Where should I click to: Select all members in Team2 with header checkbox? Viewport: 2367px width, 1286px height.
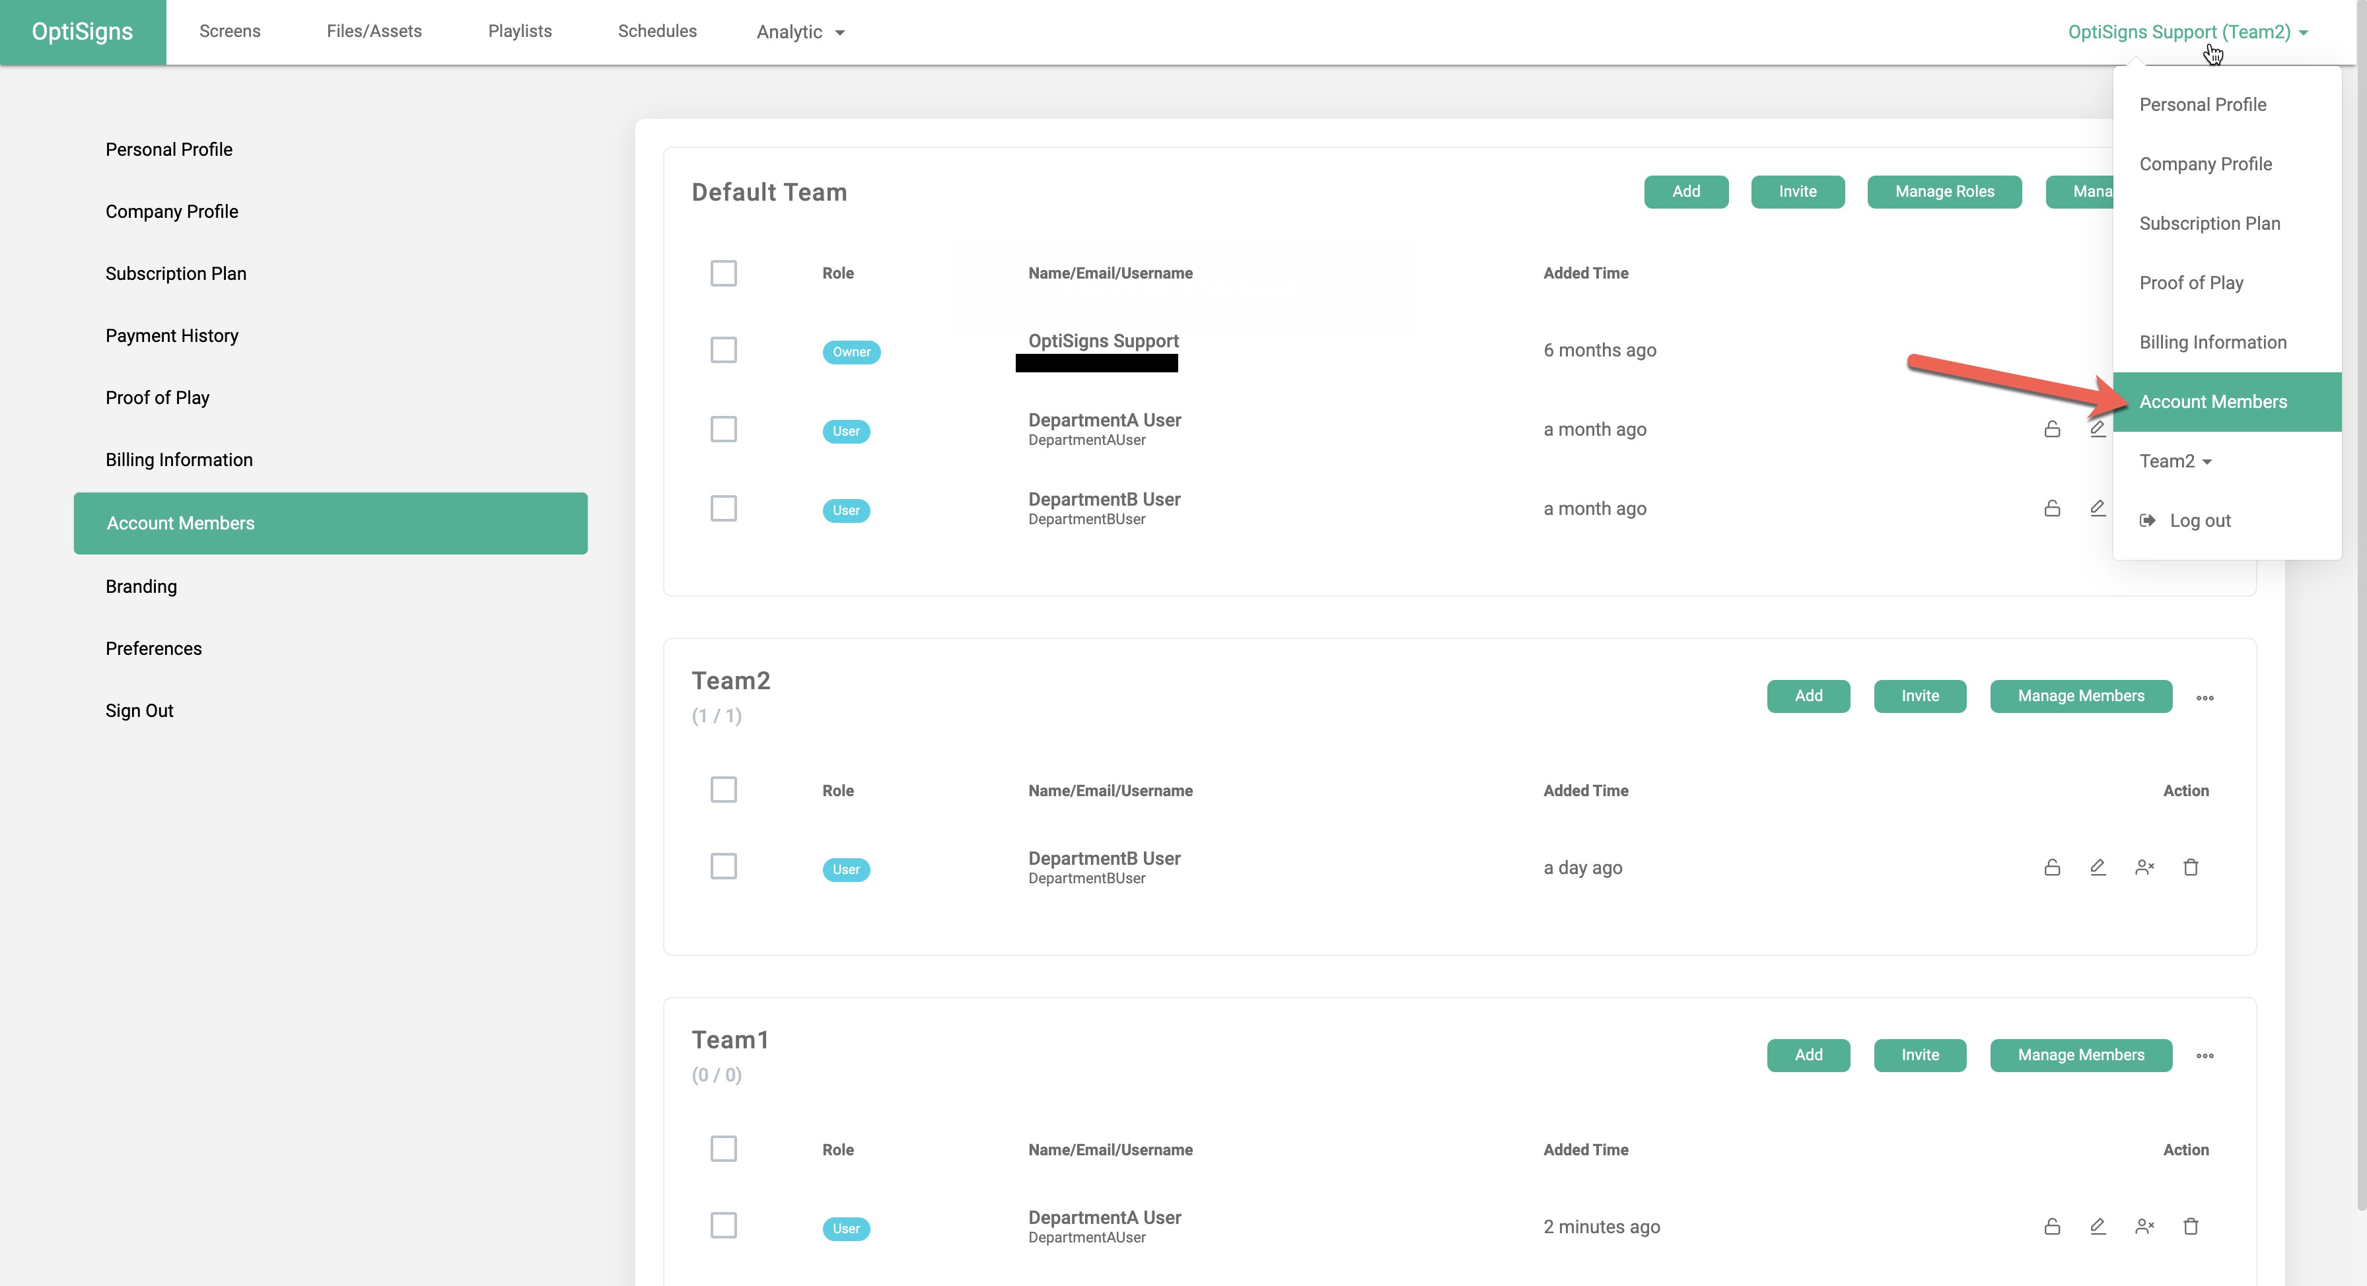click(723, 789)
